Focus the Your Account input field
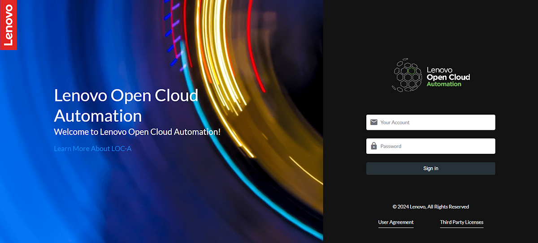The height and width of the screenshot is (243, 538). coord(430,122)
